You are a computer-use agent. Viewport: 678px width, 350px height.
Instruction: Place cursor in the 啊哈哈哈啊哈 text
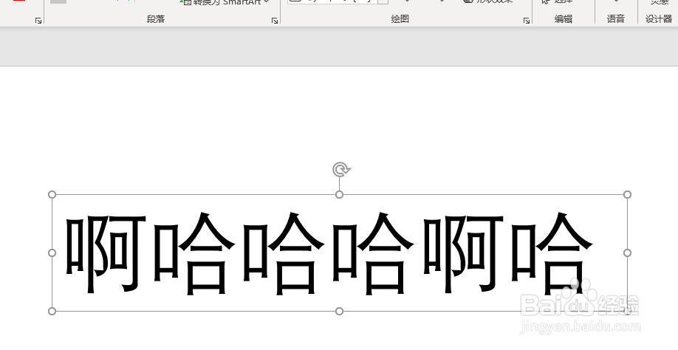point(329,254)
